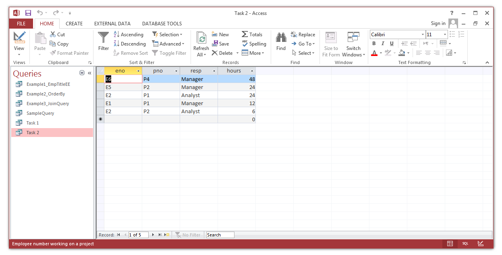This screenshot has width=502, height=255.
Task: Save the current record
Action: click(220, 44)
